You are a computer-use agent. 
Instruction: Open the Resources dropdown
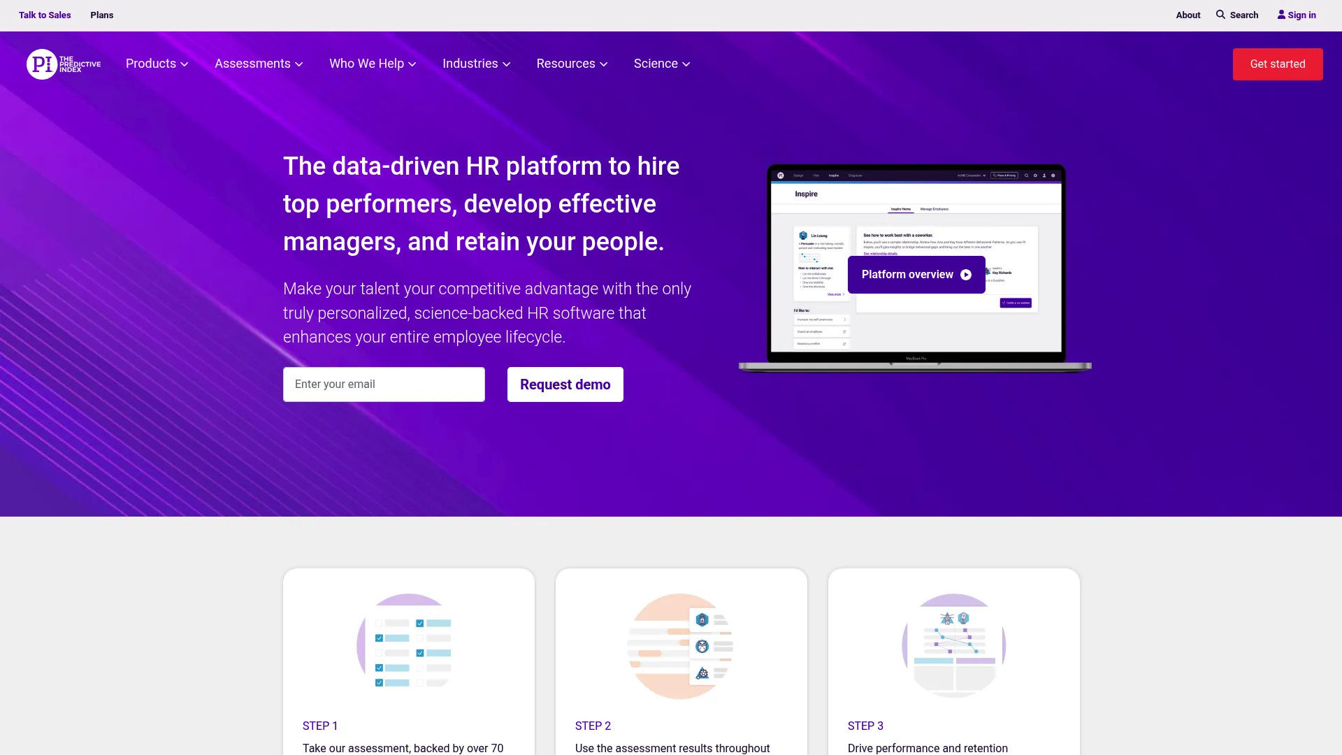click(x=572, y=64)
